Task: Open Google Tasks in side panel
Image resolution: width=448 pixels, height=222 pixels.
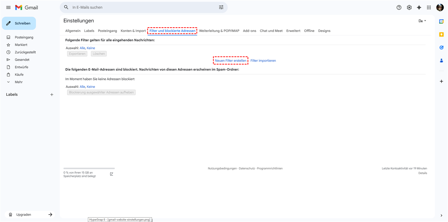Action: pos(441,47)
